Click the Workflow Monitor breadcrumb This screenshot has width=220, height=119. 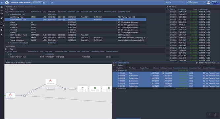25,63
